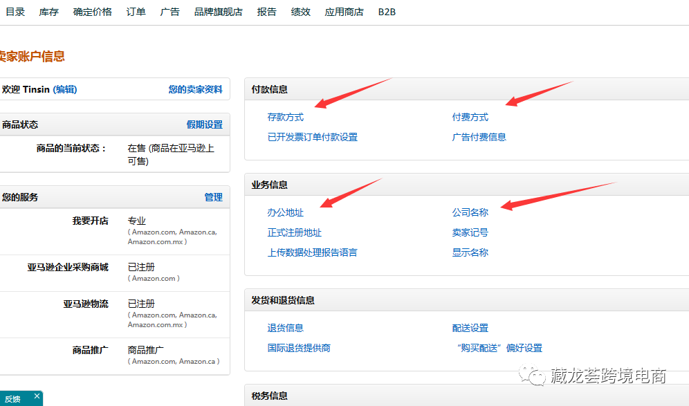Open the 订单 section
Screen dimensions: 689x406
point(136,11)
